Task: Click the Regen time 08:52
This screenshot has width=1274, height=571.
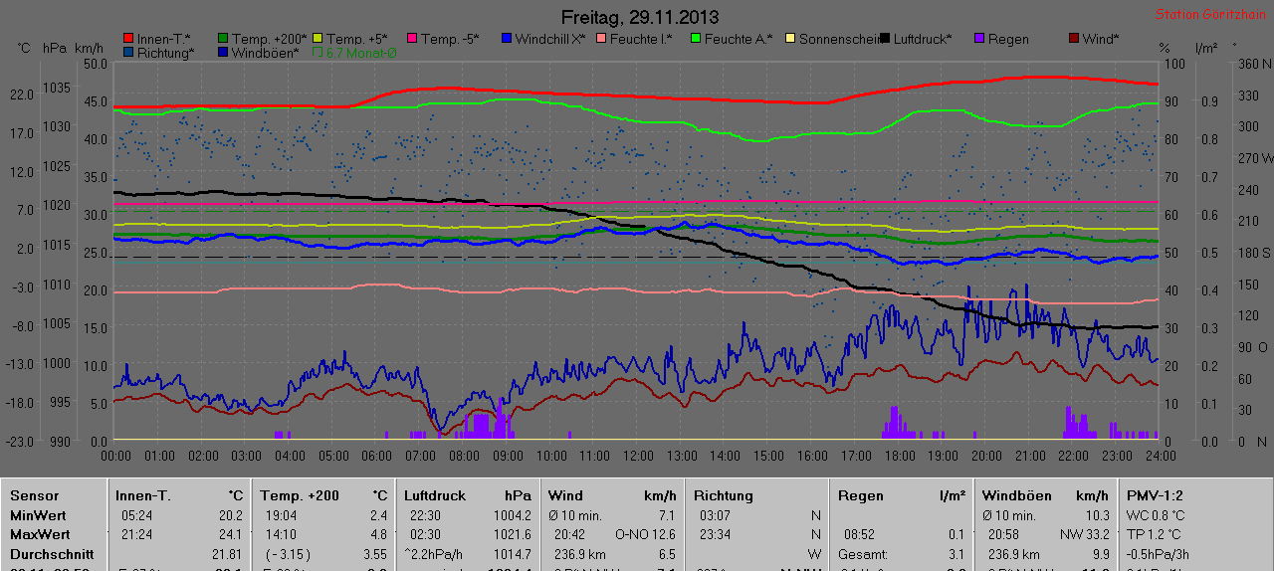Action: [x=861, y=535]
